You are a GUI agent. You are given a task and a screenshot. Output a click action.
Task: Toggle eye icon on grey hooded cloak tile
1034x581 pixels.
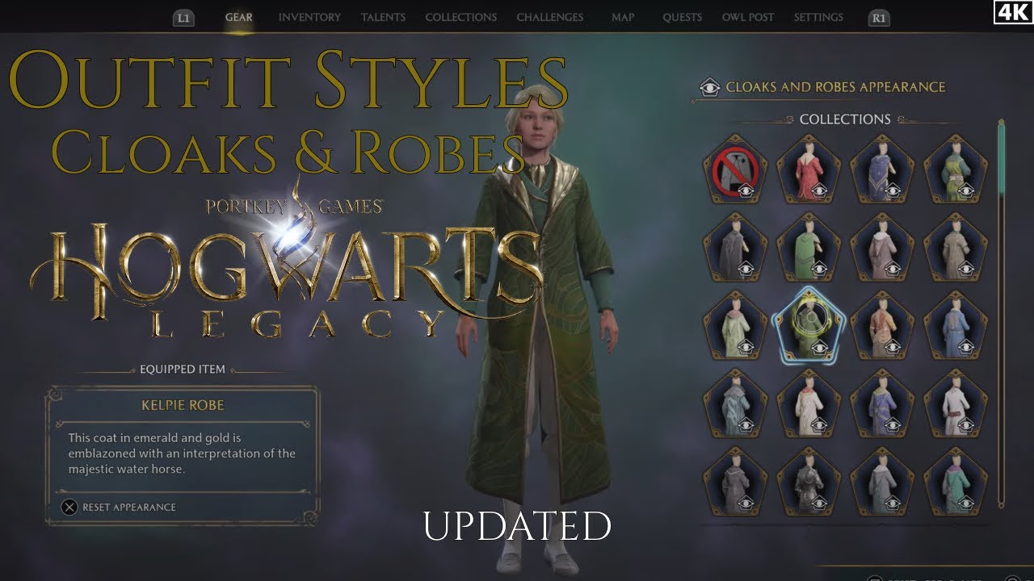coord(746,504)
